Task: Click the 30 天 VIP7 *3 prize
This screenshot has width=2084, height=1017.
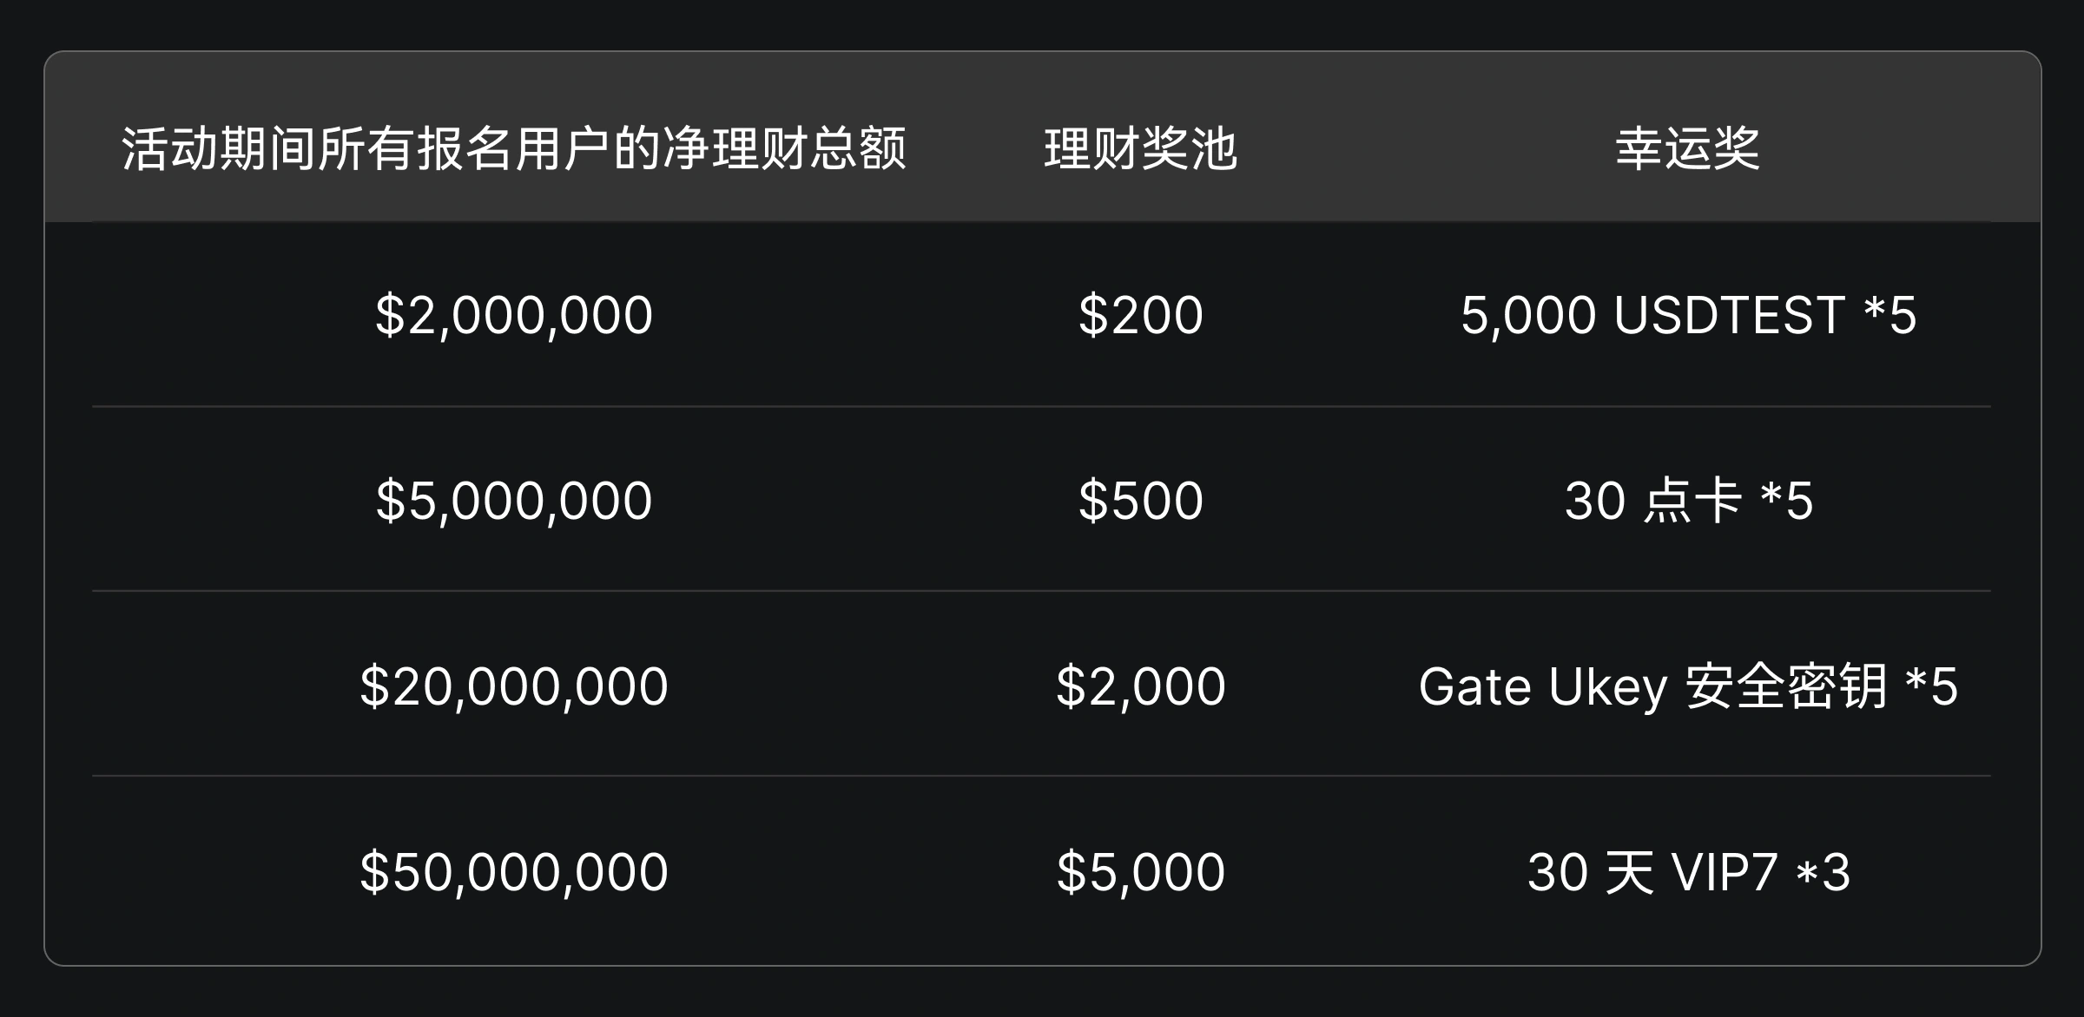Action: [1687, 872]
